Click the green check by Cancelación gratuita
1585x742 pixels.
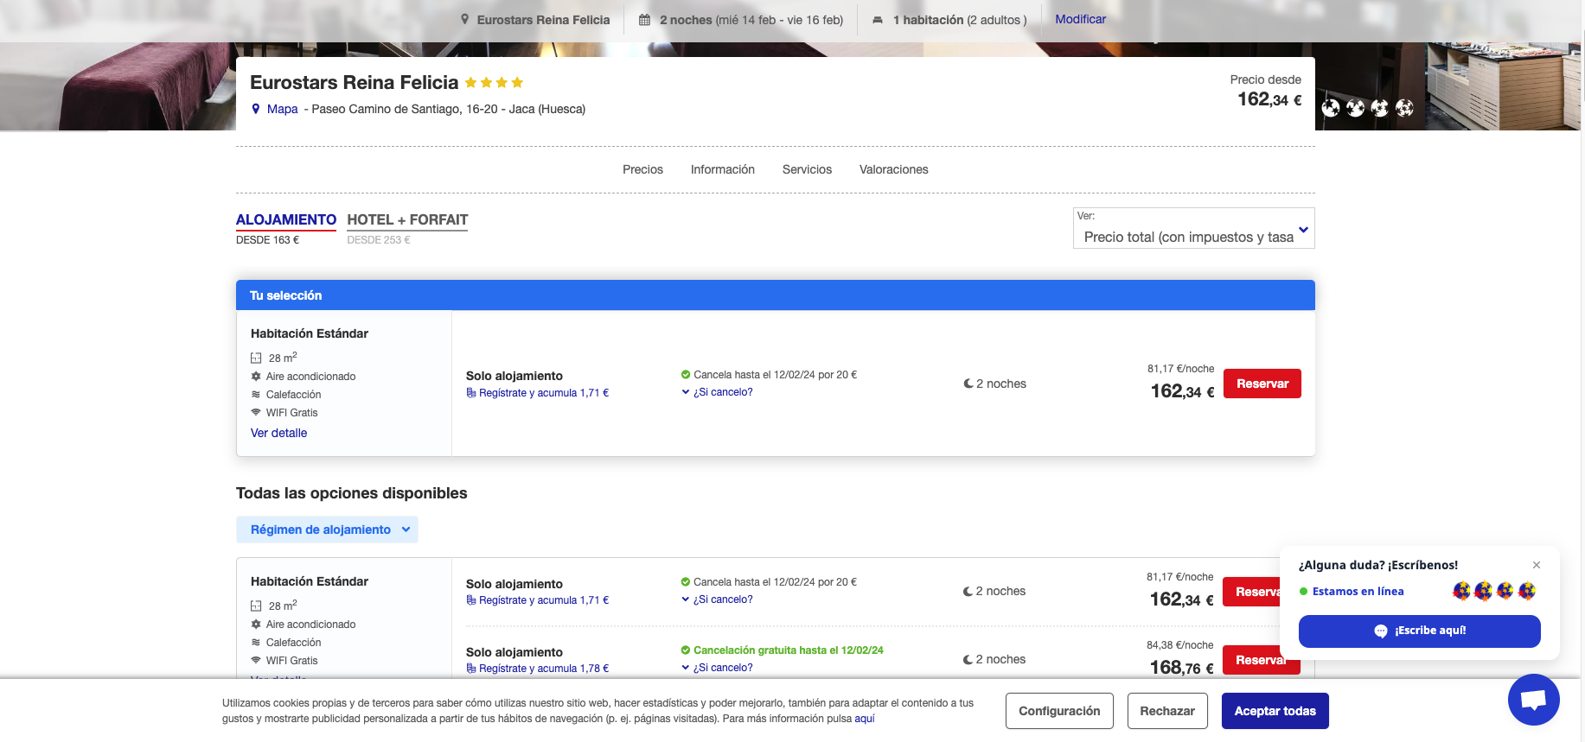[686, 650]
